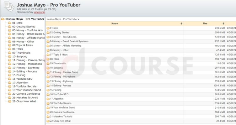This screenshot has height=125, width=236.
Task: Select 03-Money - YouTube Ads in sidebar tree
Action: point(27,30)
